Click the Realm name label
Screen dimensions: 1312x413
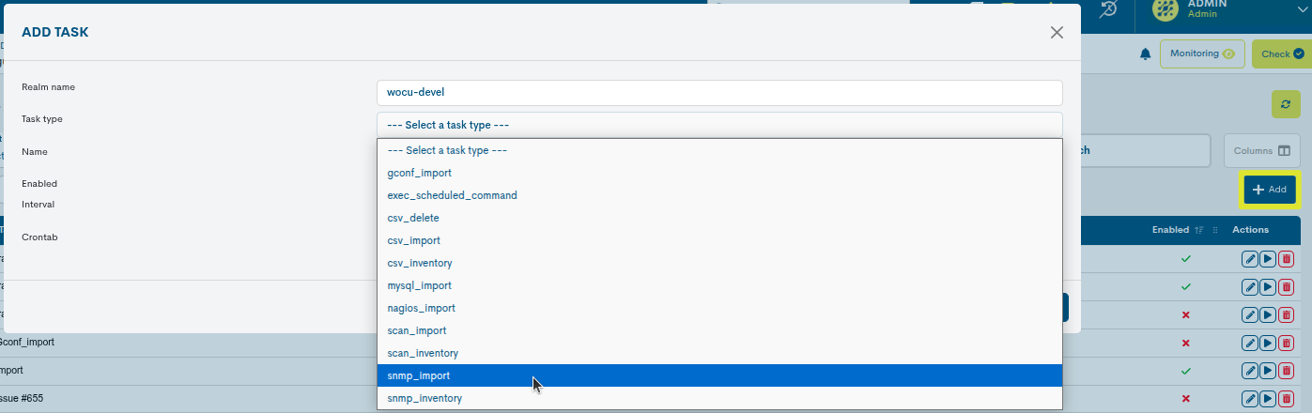(48, 87)
